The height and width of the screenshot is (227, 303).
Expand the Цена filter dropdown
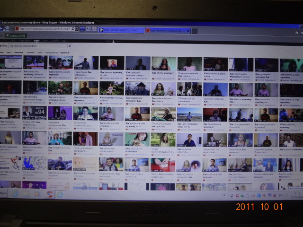pos(40,52)
